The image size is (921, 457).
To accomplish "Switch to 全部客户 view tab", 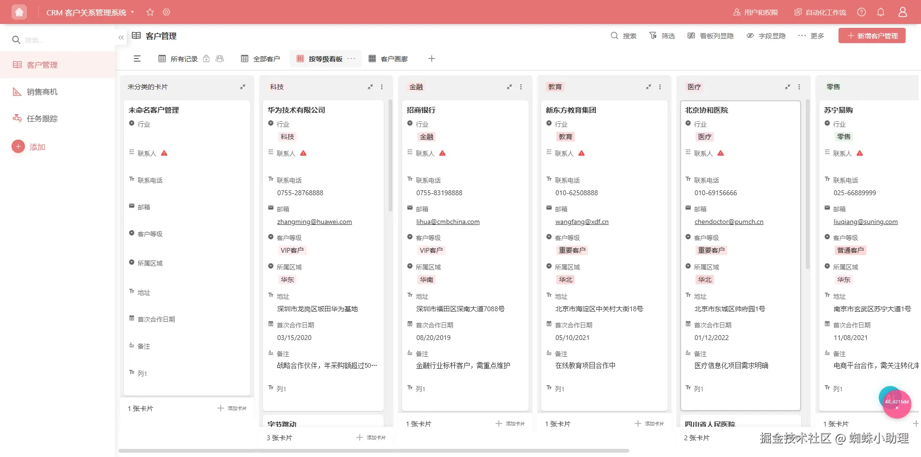I will (x=260, y=59).
